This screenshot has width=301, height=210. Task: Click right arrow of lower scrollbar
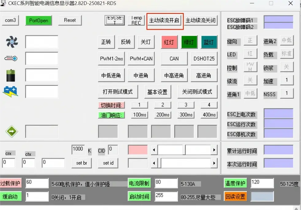(214, 163)
